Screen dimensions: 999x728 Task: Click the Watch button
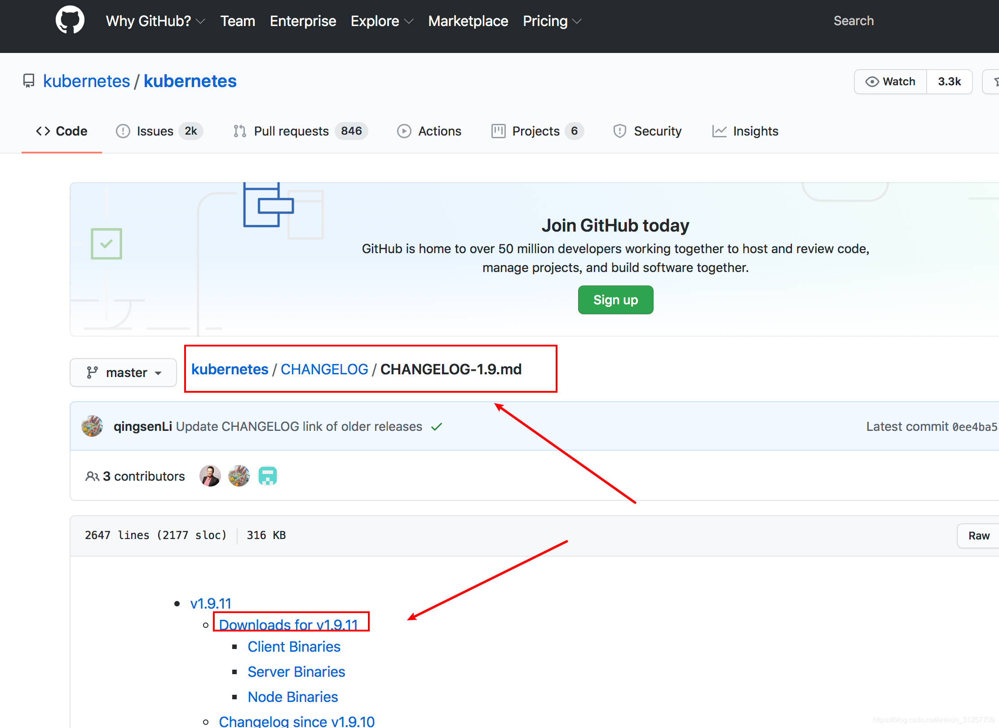click(x=890, y=82)
